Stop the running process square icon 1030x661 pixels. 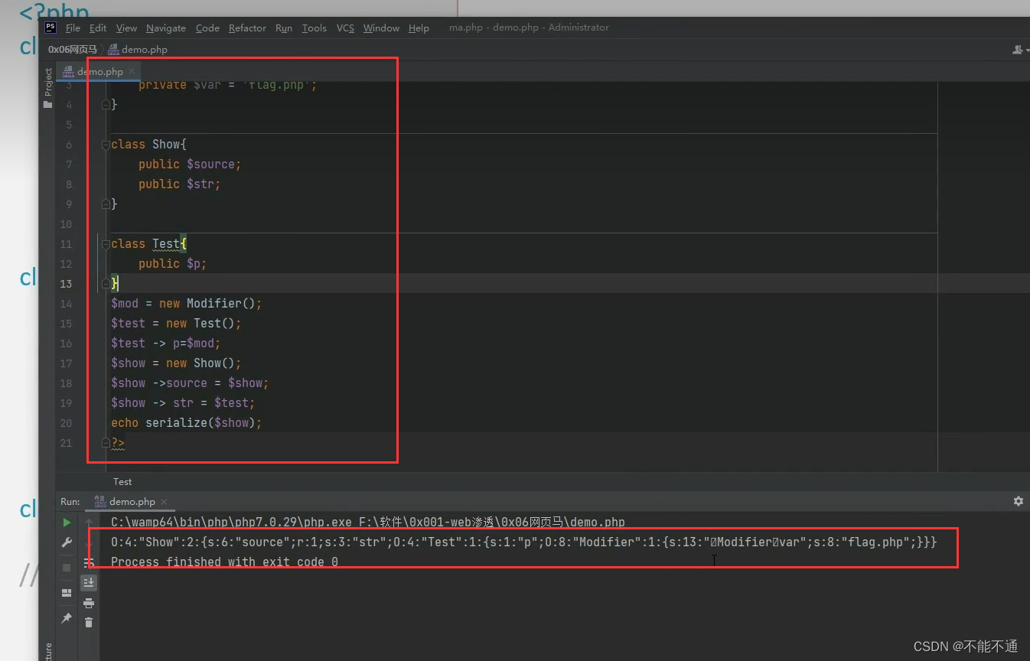[67, 568]
